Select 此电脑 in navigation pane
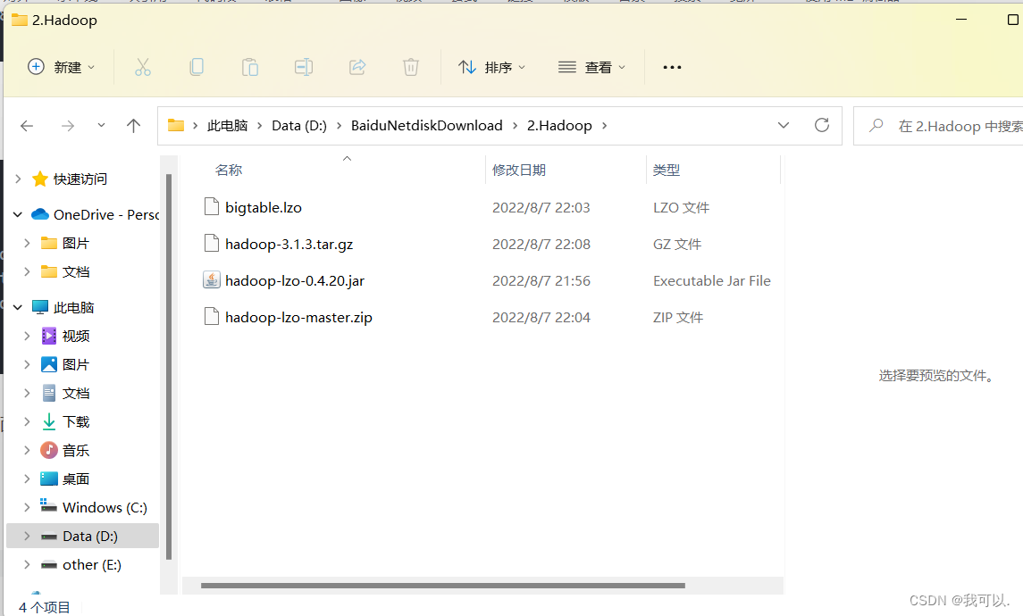The width and height of the screenshot is (1023, 616). (x=74, y=307)
